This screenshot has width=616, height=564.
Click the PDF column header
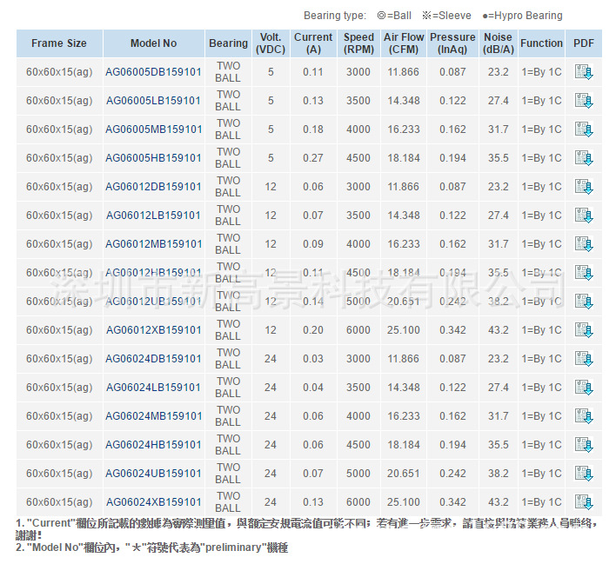[x=584, y=43]
